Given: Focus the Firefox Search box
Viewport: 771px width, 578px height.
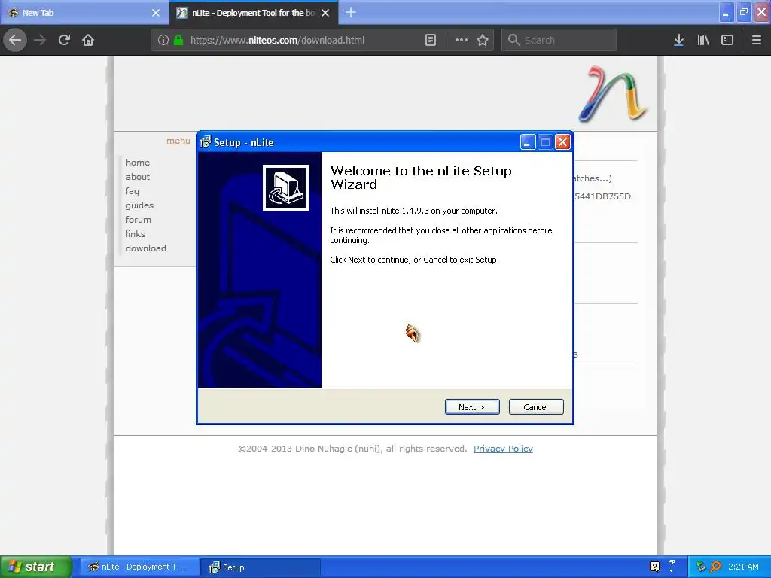Looking at the screenshot, I should pos(559,41).
